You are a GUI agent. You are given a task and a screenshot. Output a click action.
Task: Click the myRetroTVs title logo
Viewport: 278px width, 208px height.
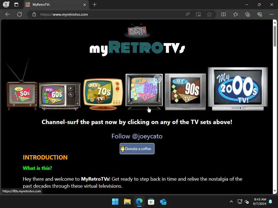click(137, 48)
